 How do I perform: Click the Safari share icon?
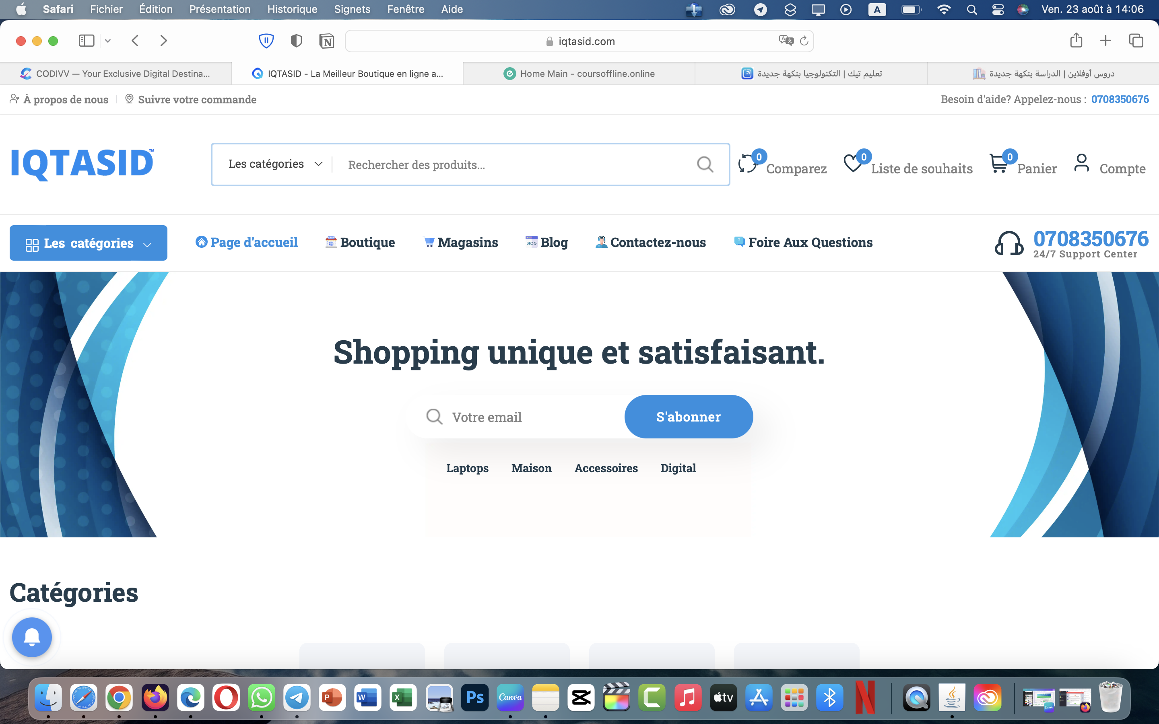coord(1076,41)
